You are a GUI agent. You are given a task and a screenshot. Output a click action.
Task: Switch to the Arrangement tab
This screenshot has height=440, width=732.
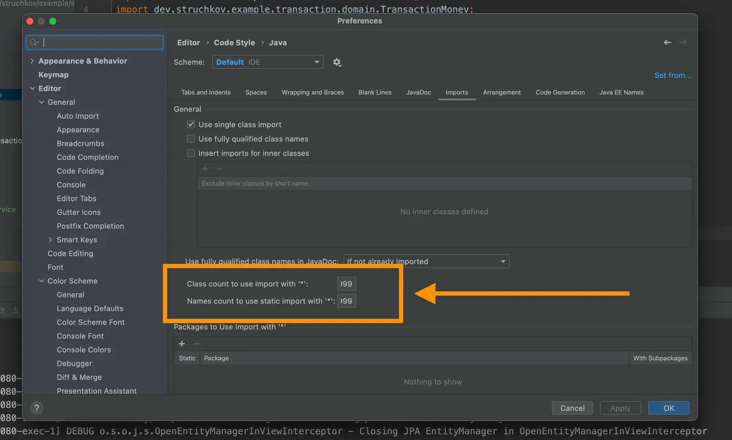tap(501, 92)
